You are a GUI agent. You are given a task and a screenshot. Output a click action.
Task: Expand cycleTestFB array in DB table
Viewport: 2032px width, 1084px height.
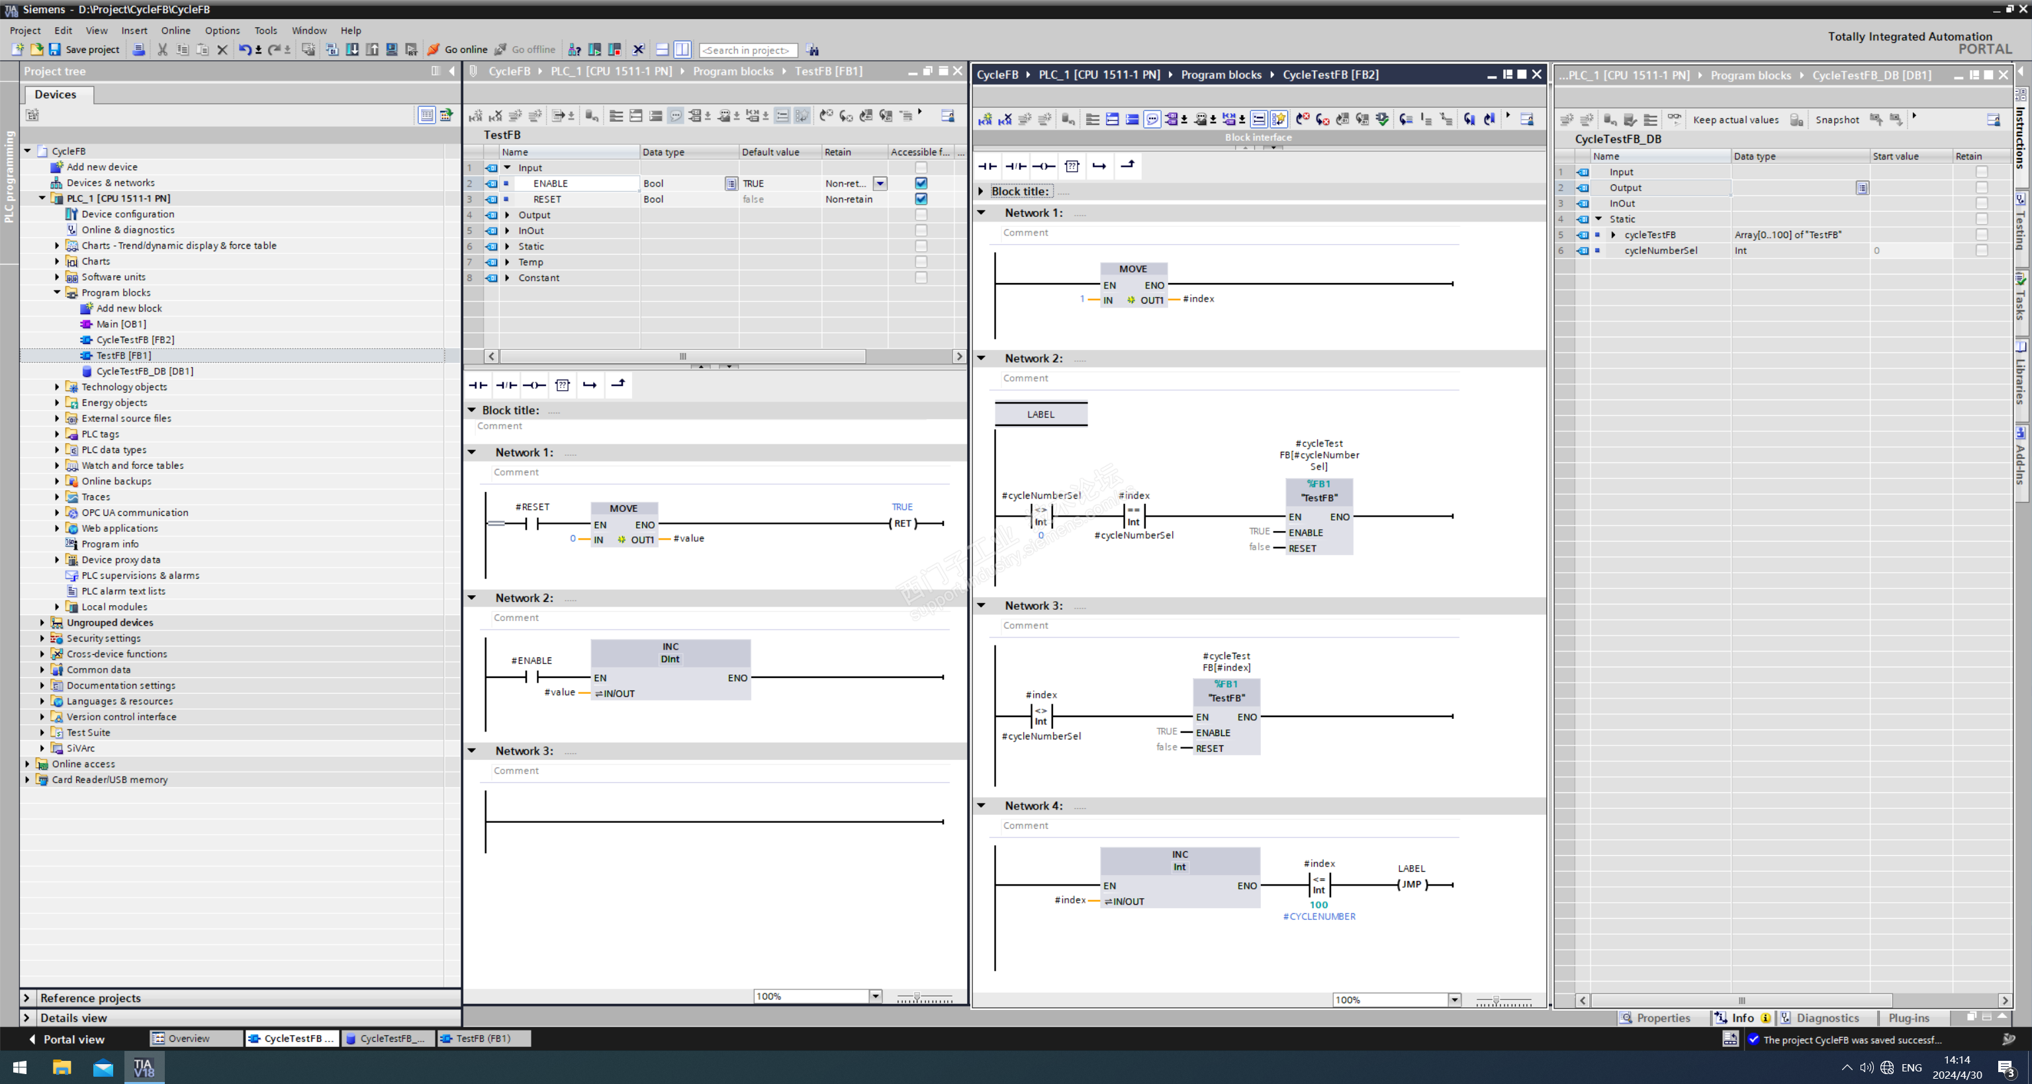pyautogui.click(x=1613, y=235)
